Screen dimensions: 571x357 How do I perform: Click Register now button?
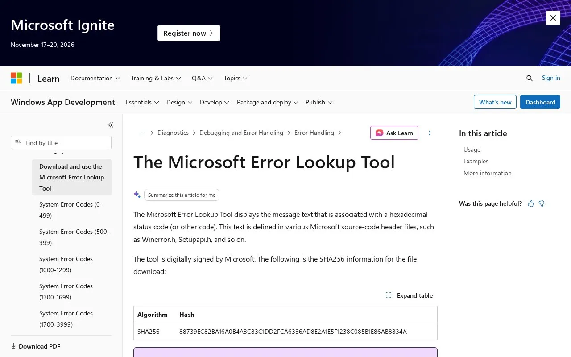pyautogui.click(x=189, y=33)
